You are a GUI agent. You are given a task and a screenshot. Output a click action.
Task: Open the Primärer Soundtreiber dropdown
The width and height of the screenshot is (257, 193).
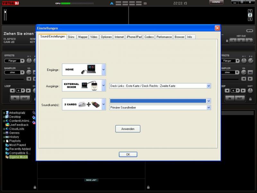[209, 107]
